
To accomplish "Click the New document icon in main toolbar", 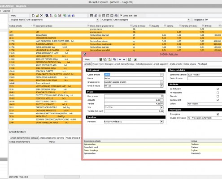I will coord(33,16).
